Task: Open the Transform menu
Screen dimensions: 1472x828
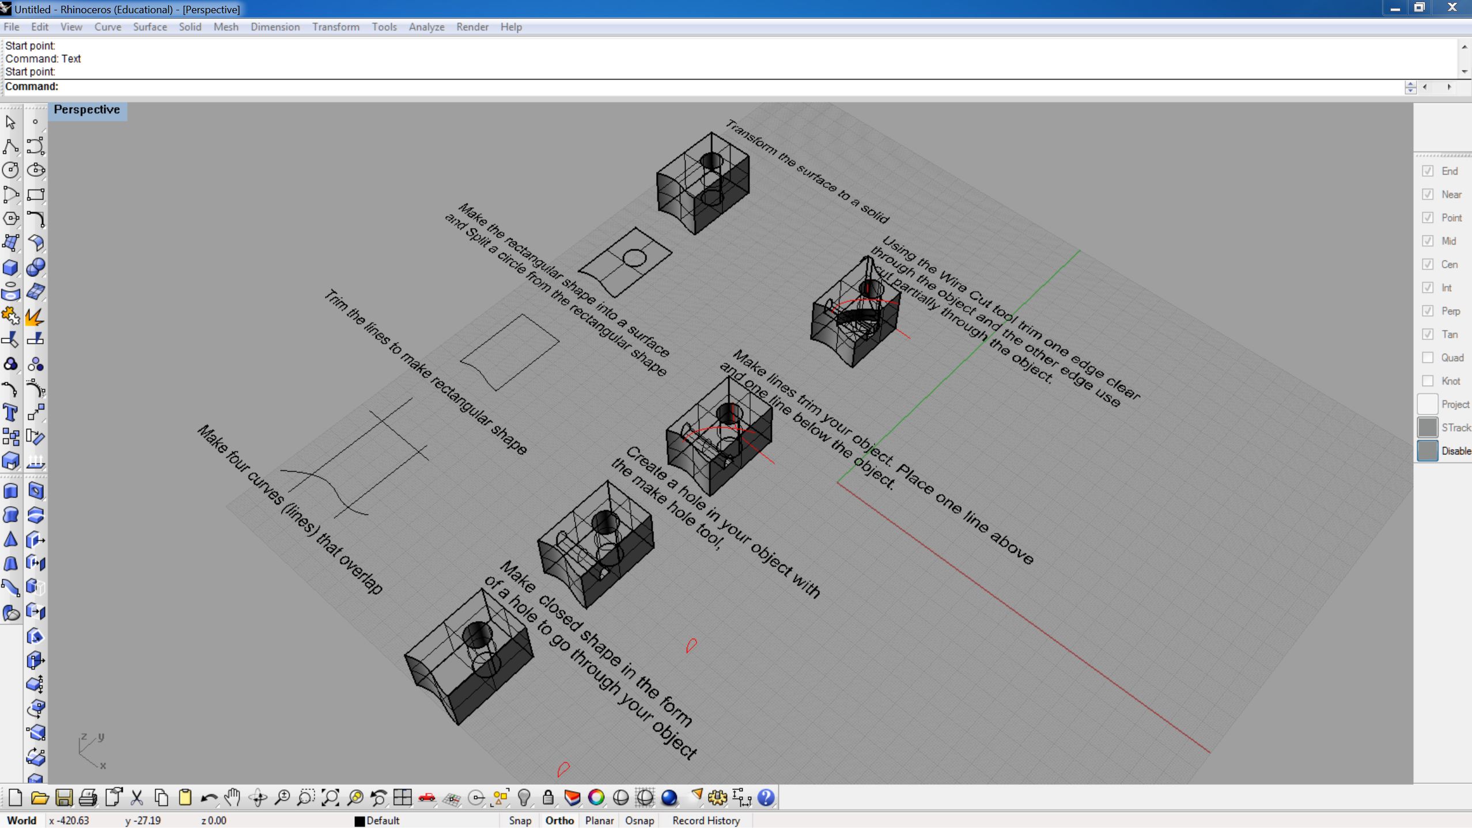Action: [x=336, y=26]
